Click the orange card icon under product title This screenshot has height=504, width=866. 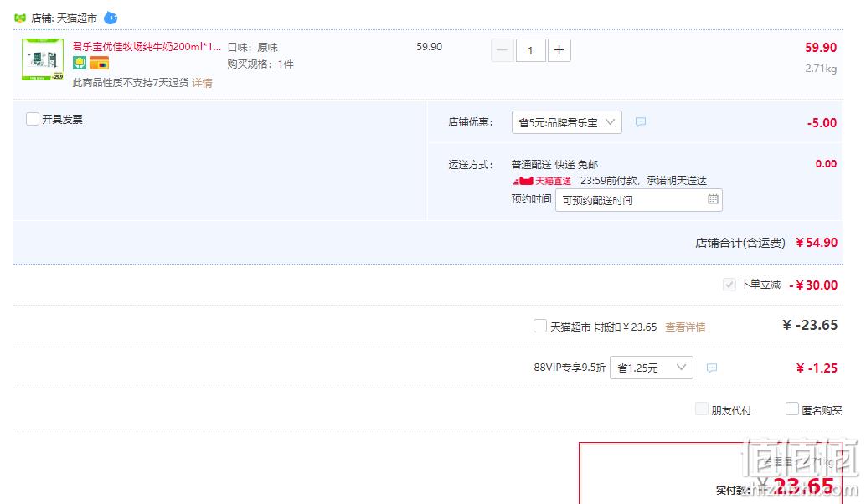click(100, 63)
